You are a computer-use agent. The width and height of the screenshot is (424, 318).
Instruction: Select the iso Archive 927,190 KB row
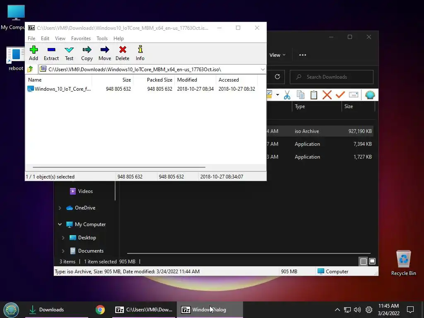(x=320, y=131)
